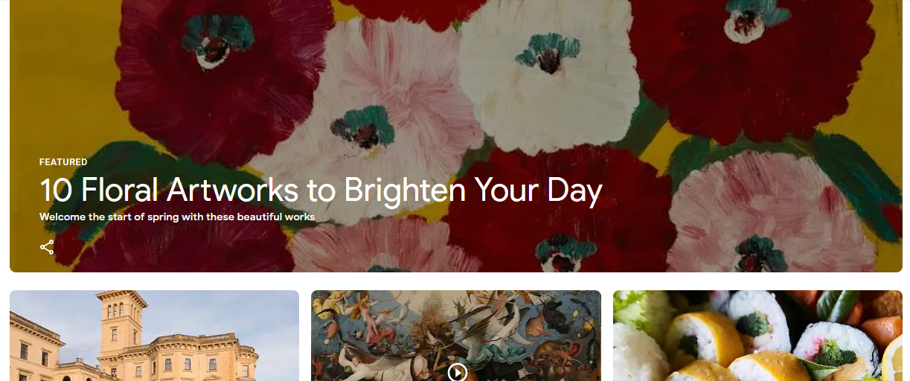Image resolution: width=910 pixels, height=381 pixels.
Task: Click the share icon on the featured banner
Action: (x=47, y=247)
